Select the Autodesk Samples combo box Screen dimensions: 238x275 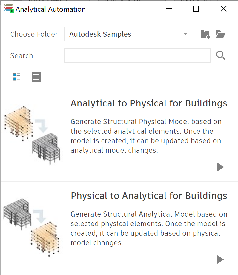click(x=128, y=34)
